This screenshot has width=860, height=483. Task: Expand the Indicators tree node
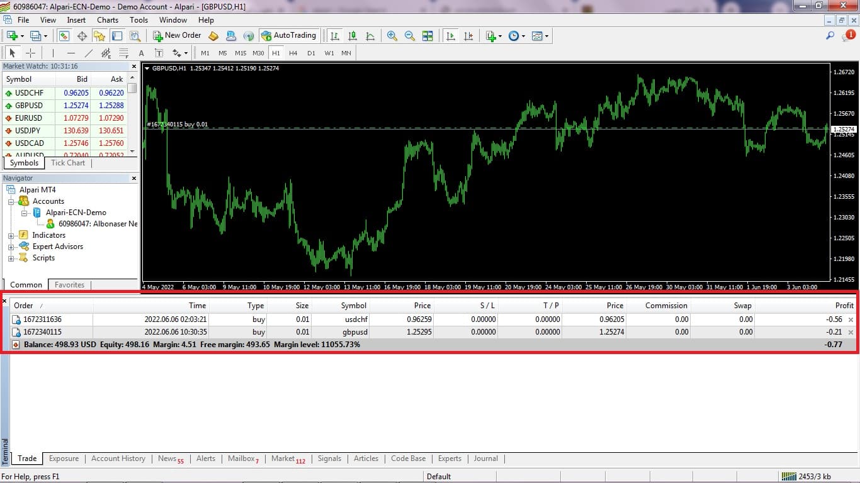pos(11,235)
